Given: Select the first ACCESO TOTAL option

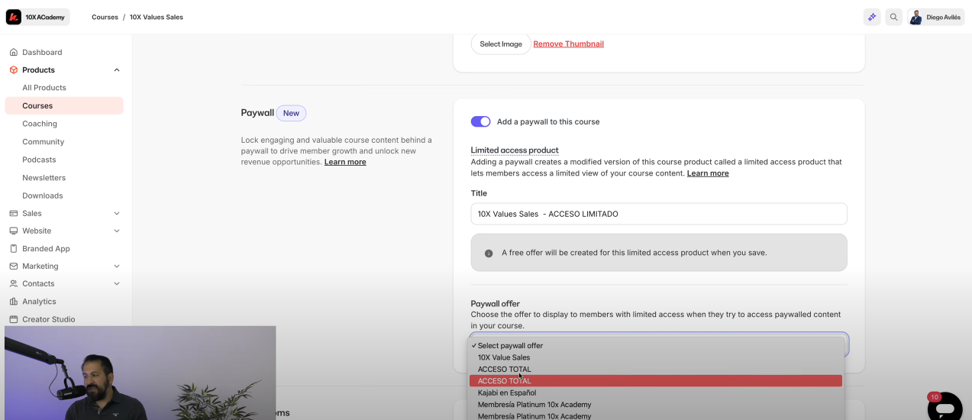Looking at the screenshot, I should [656, 369].
